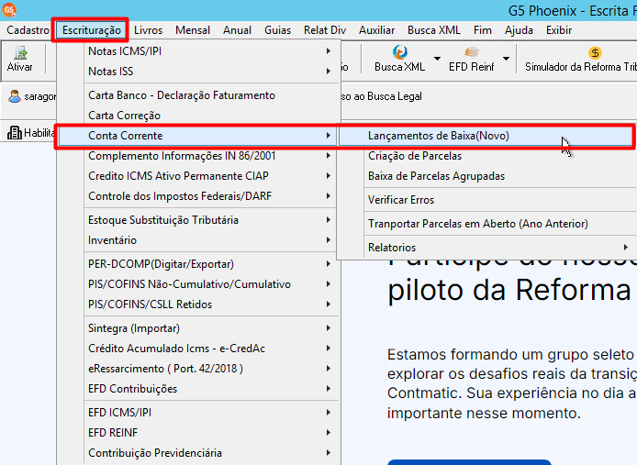Open PER-DCOMP(Digitar/Exportar)
Viewport: 637px width, 465px height.
(197, 264)
